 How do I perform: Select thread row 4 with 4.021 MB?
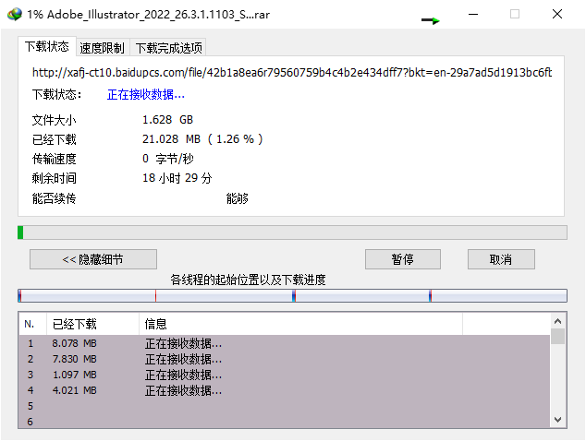[x=285, y=390]
